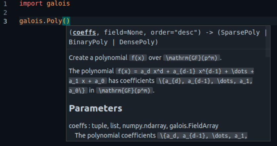Click 'SparsePoly' in the return type
Image resolution: width=277 pixels, height=146 pixels.
[x=240, y=33]
